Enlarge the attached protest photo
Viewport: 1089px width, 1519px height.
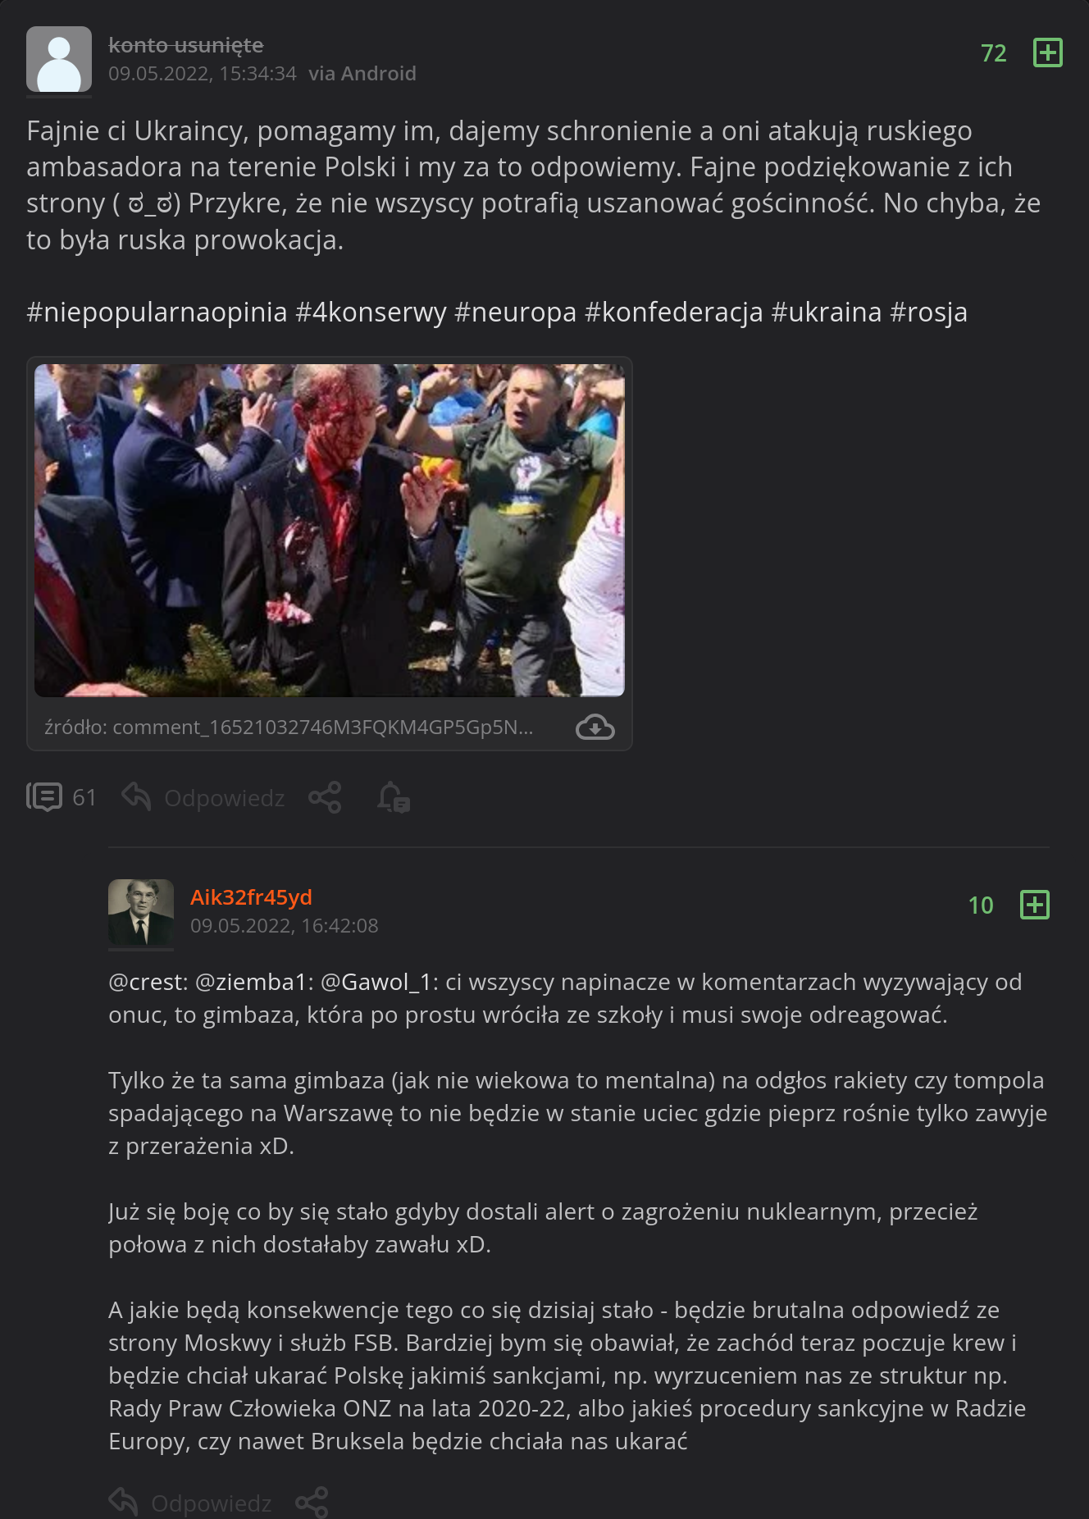pos(329,531)
